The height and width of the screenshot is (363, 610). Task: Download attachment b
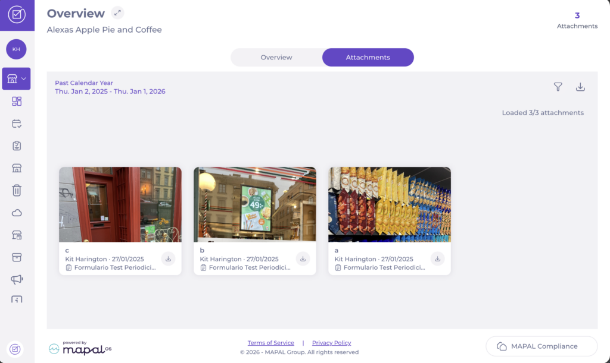pyautogui.click(x=303, y=258)
